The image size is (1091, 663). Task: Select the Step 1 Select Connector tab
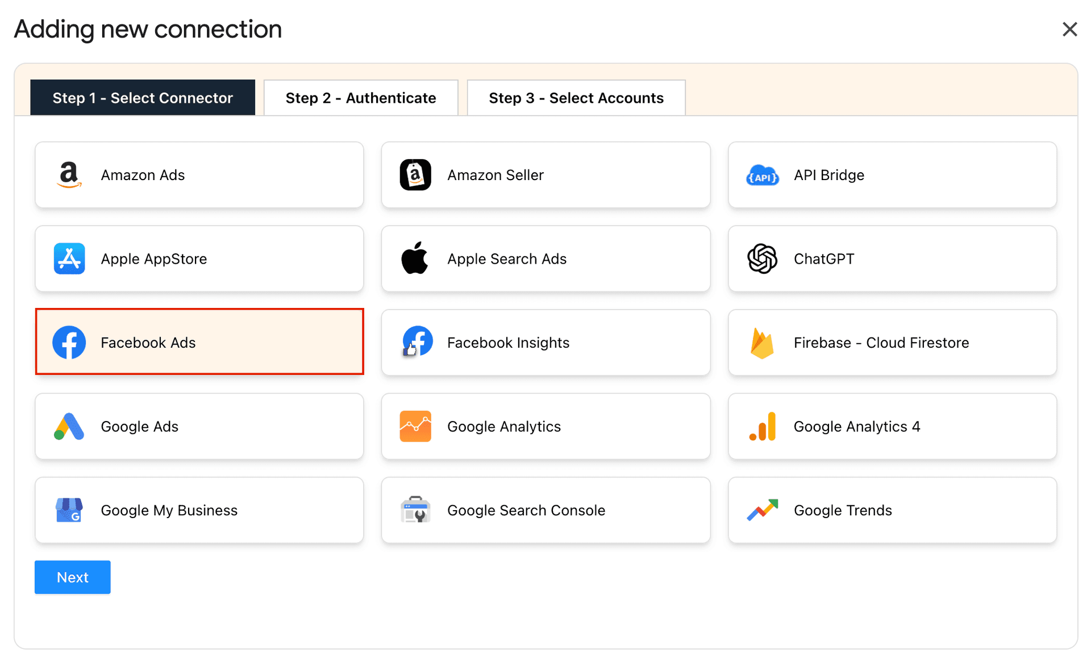(142, 97)
